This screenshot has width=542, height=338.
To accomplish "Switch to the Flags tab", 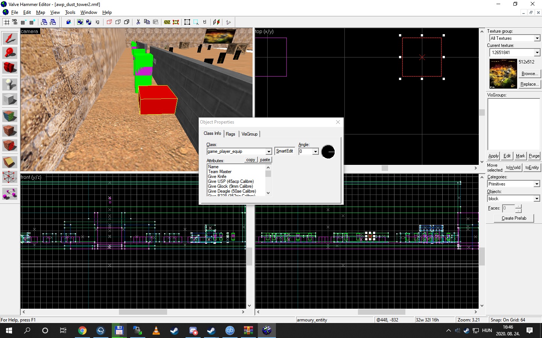I will 230,134.
